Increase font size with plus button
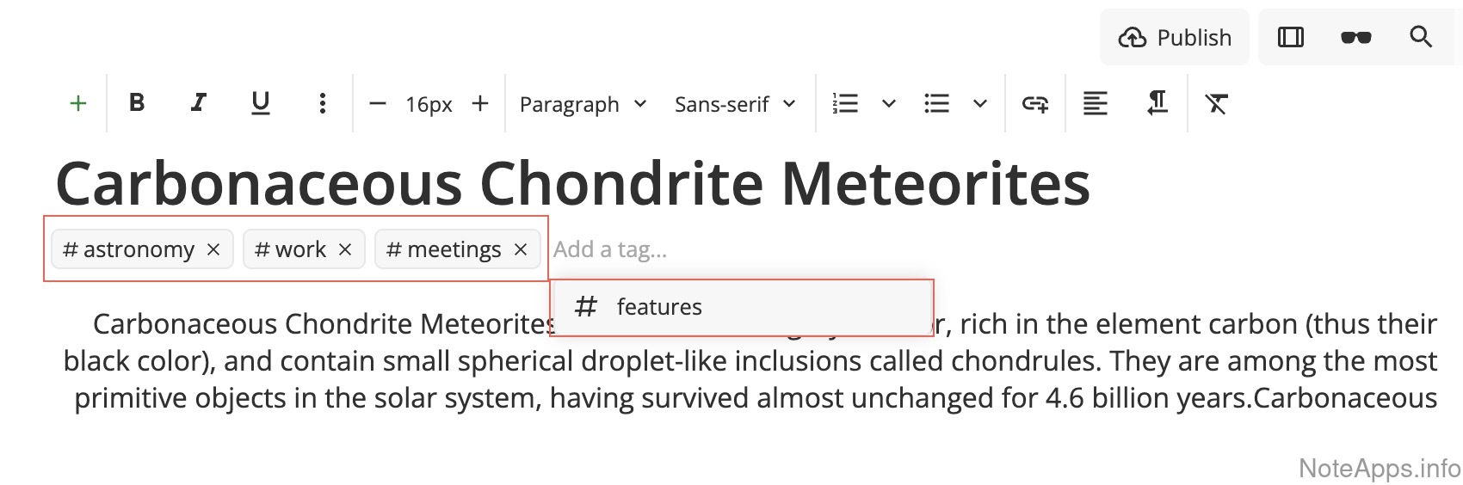 (x=480, y=104)
